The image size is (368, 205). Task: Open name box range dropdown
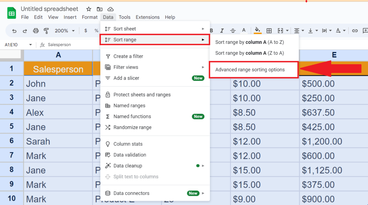[x=30, y=45]
